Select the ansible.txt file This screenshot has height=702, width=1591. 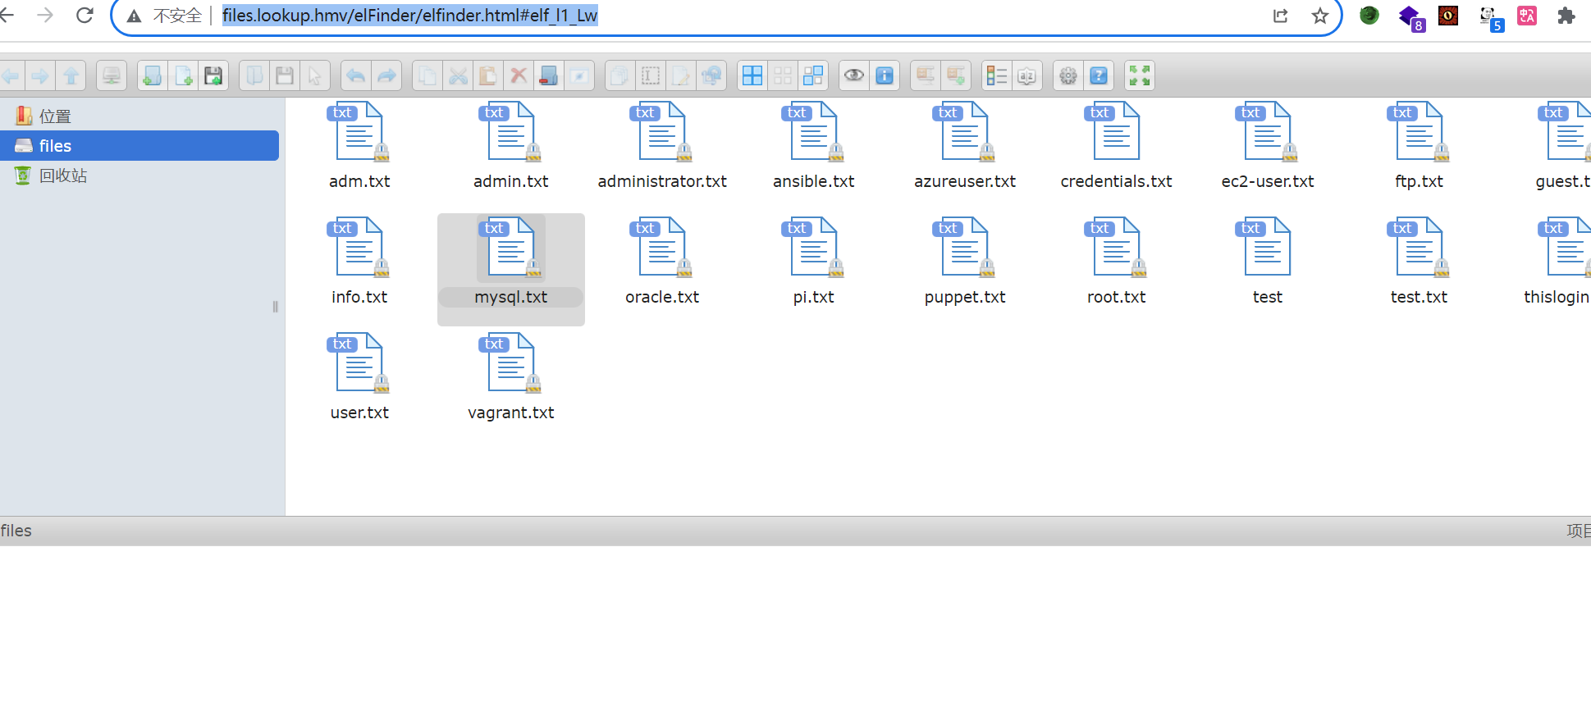coord(814,146)
